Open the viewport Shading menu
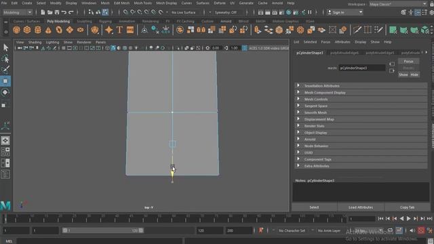The width and height of the screenshot is (434, 244). [x=35, y=42]
